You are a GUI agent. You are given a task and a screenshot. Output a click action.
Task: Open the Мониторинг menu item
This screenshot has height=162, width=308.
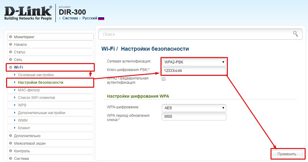pos(50,37)
